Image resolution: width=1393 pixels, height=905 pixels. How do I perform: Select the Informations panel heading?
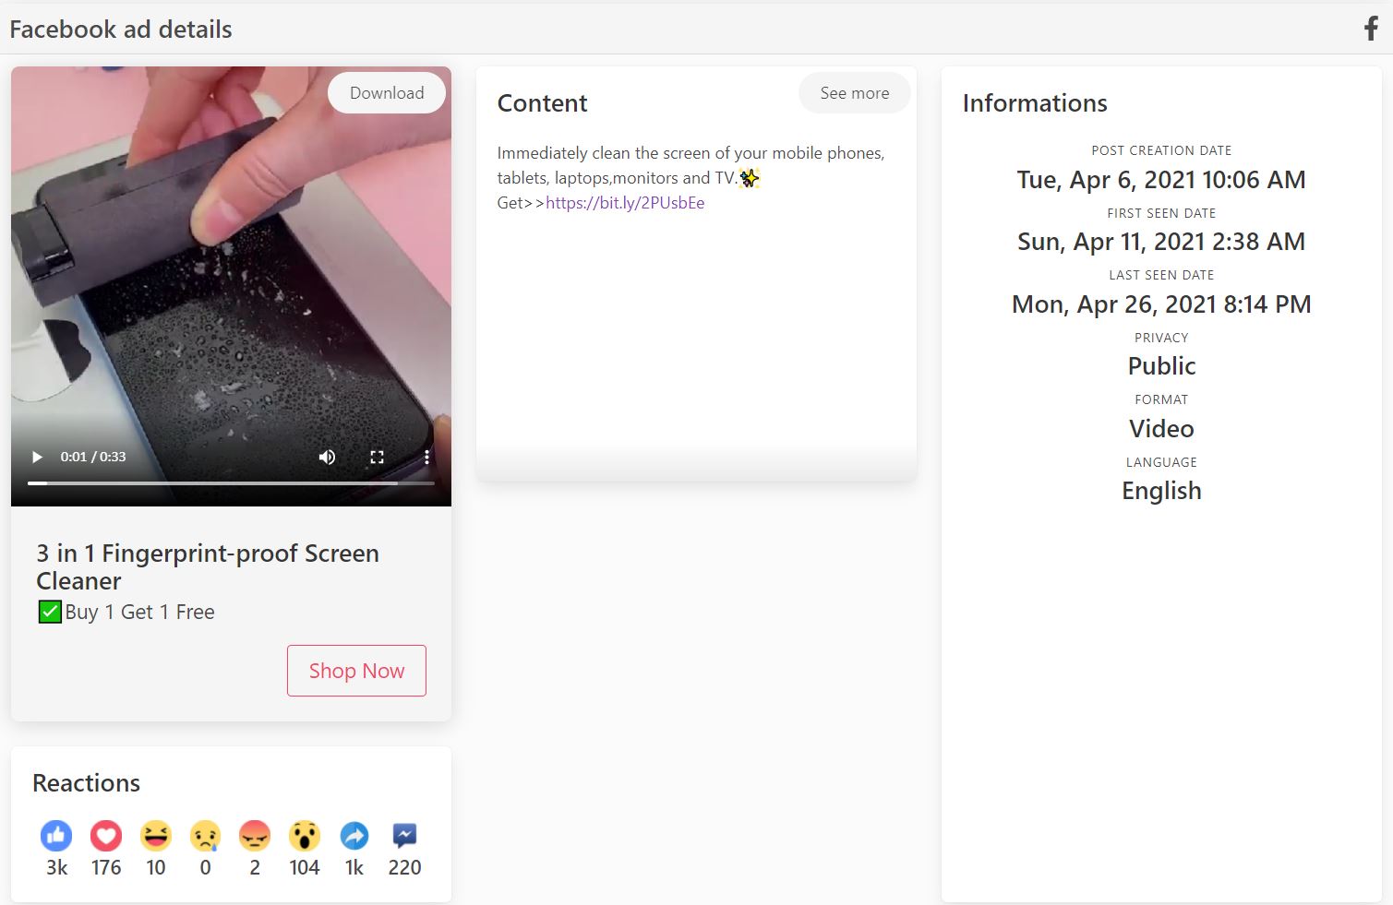pyautogui.click(x=1034, y=103)
